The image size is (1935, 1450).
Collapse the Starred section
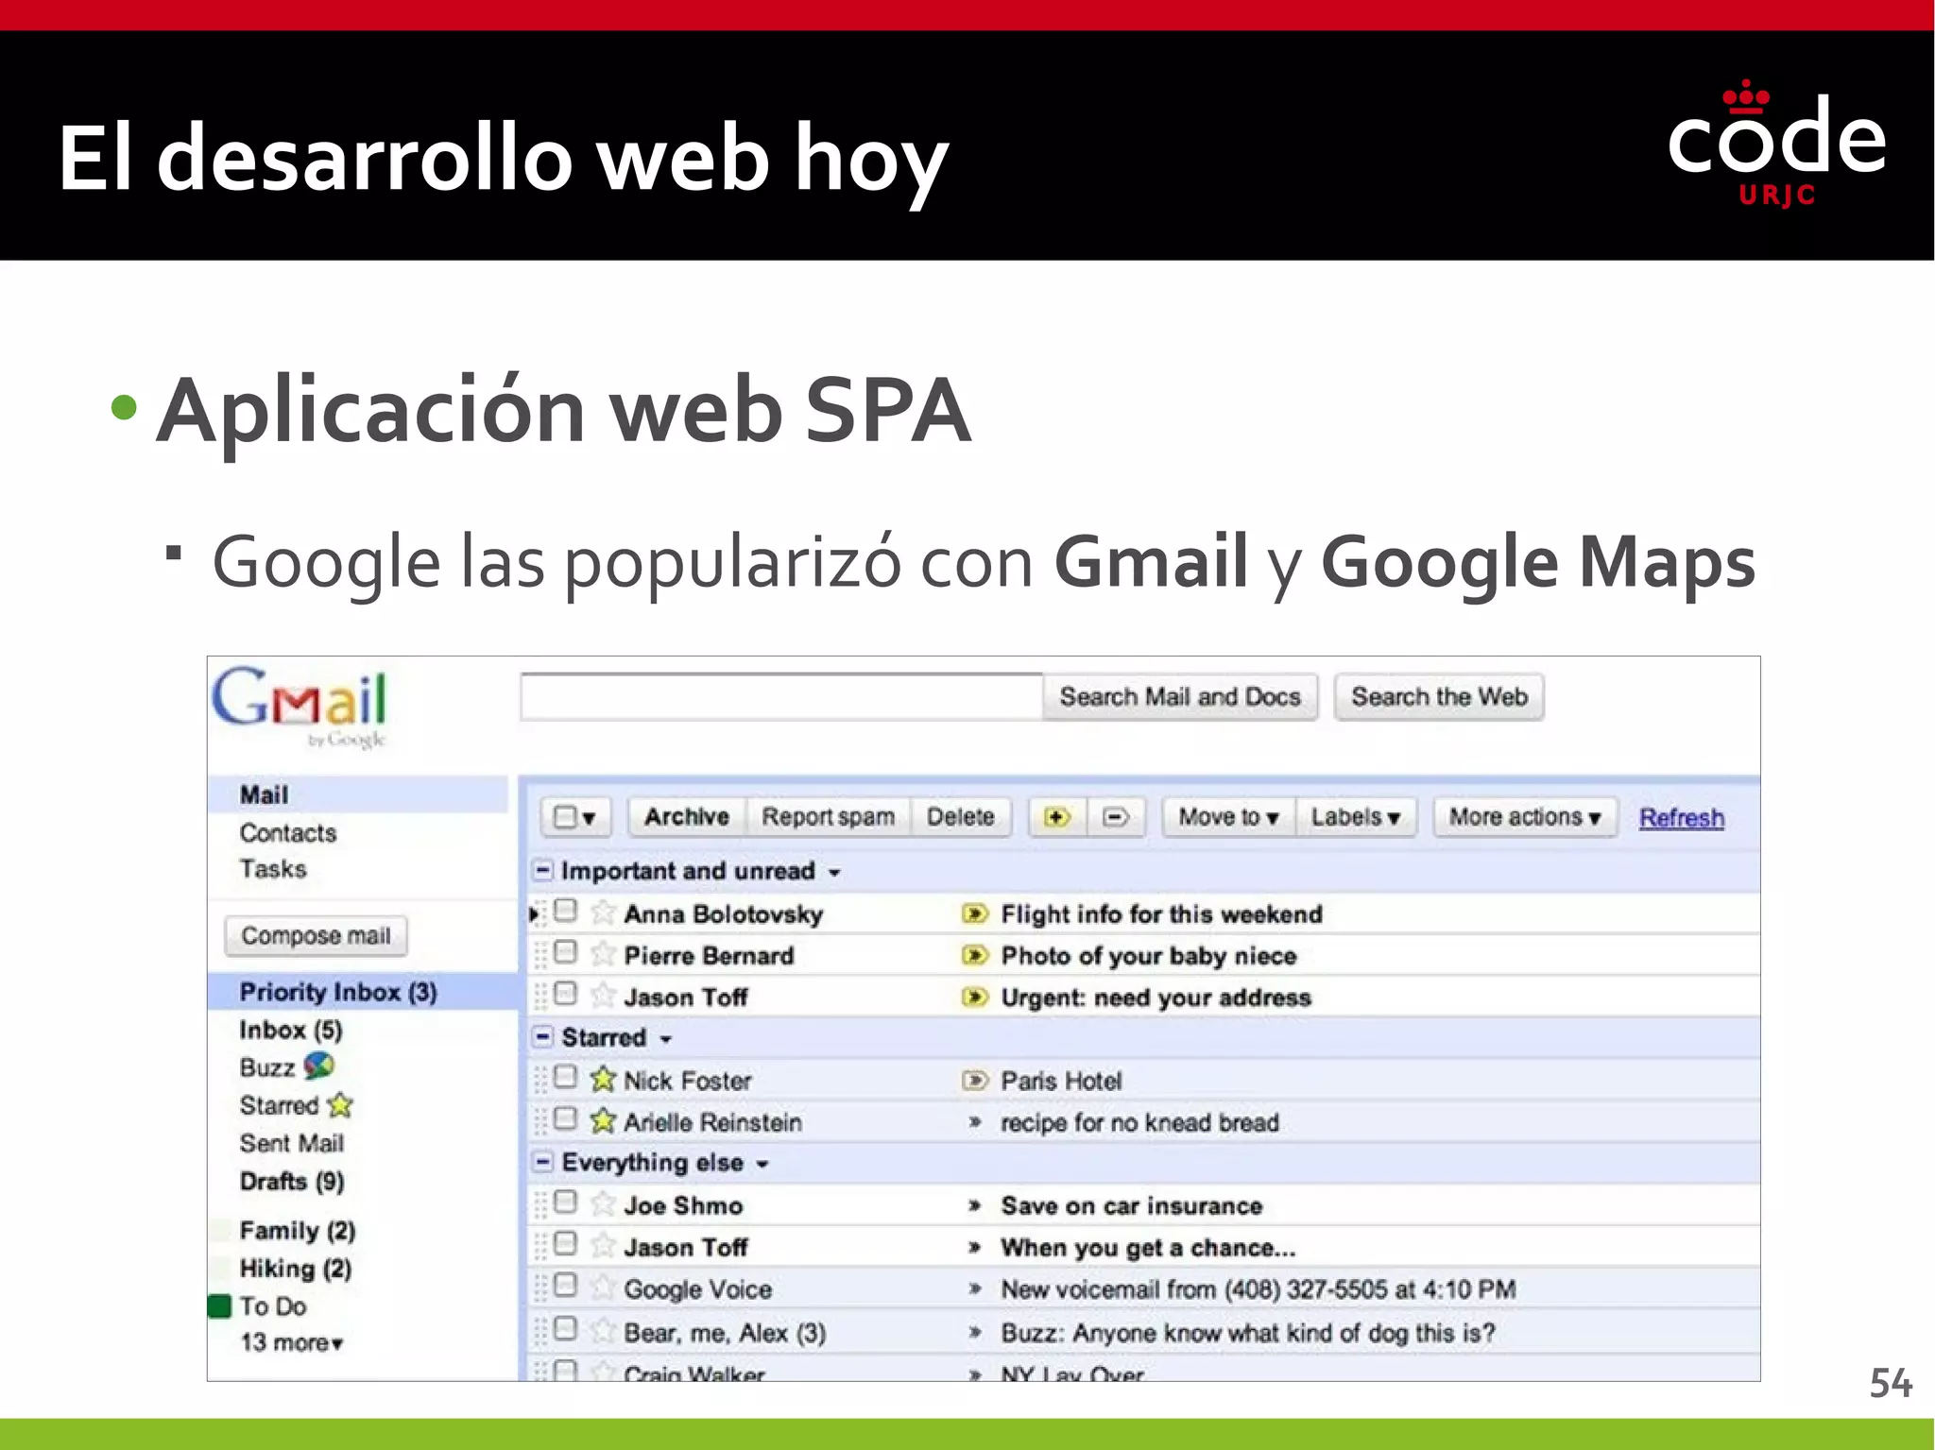pos(543,1037)
